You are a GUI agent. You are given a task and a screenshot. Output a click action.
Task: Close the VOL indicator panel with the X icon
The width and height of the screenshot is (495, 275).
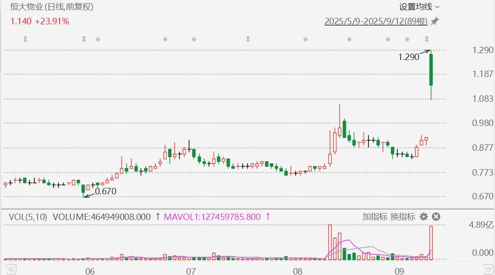(x=436, y=217)
